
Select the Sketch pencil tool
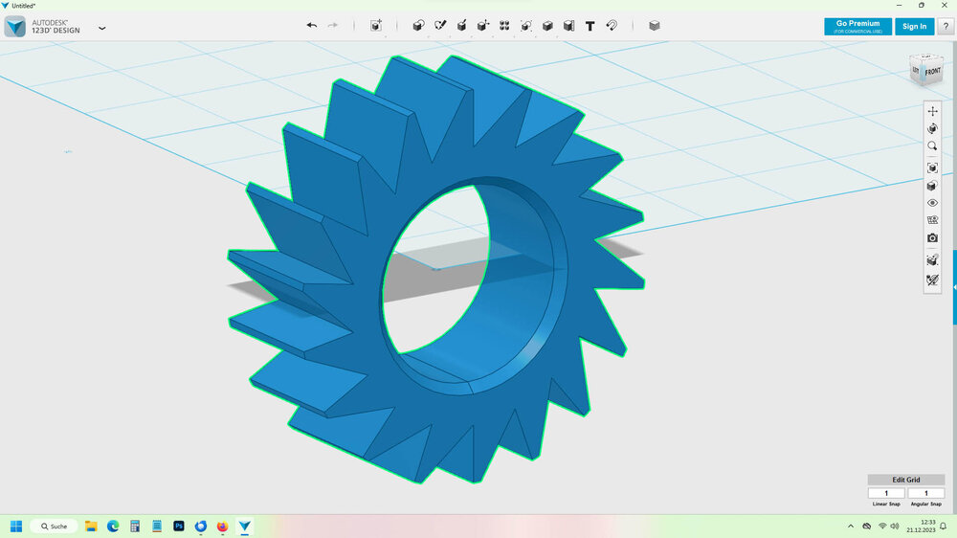440,26
